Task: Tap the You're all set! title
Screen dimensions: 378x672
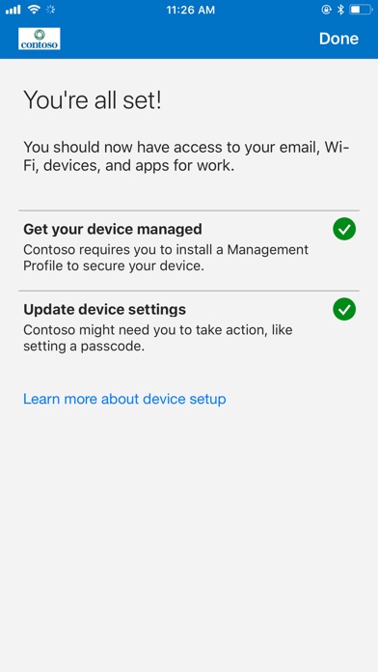Action: tap(93, 99)
